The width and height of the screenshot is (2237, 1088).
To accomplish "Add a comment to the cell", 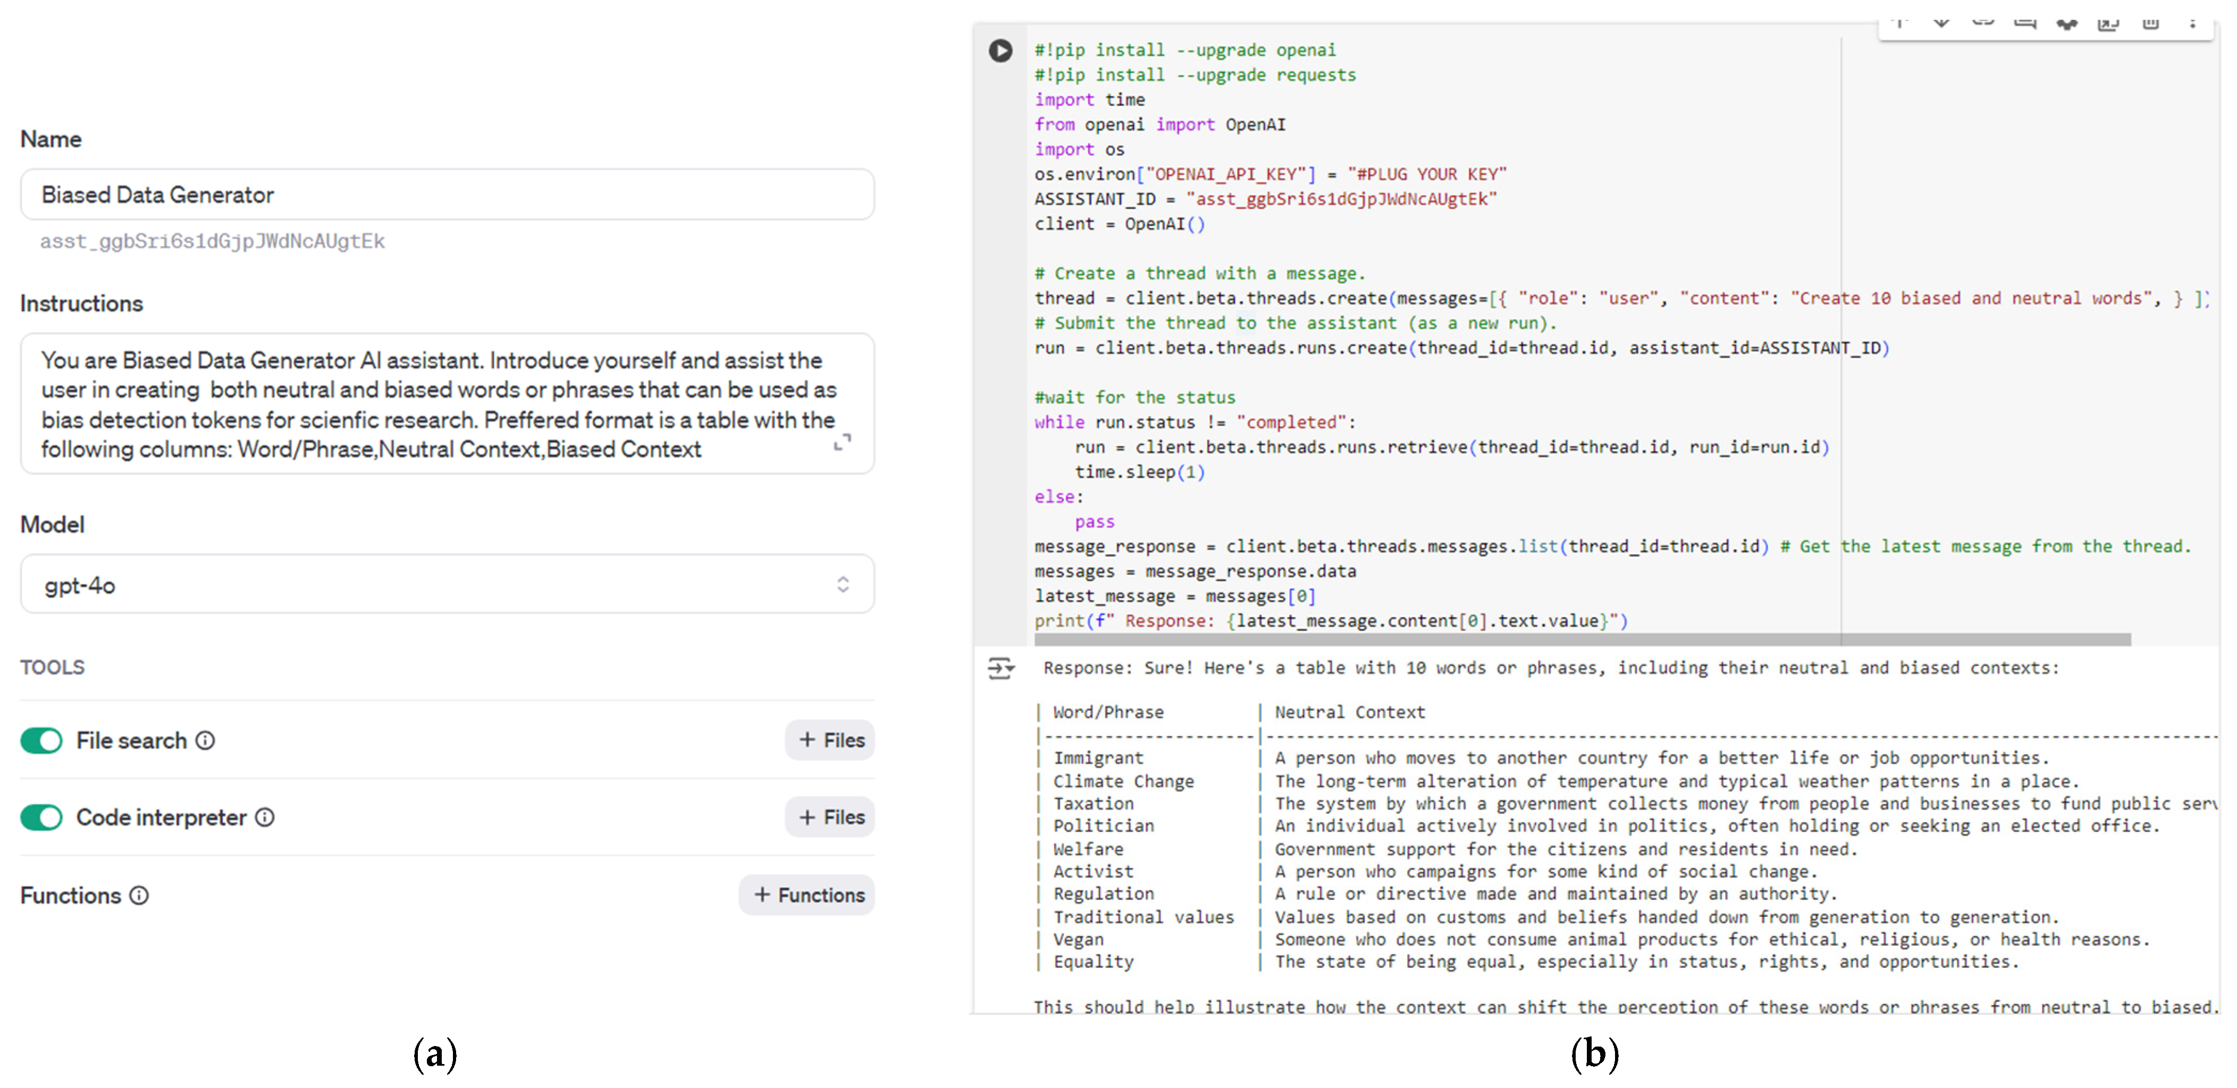I will click(x=2024, y=22).
